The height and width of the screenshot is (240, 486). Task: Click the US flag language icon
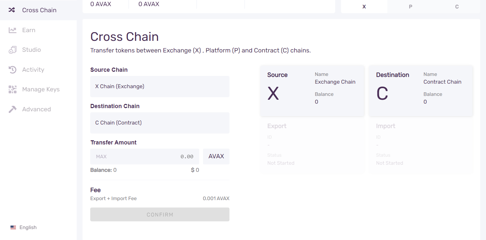tap(13, 227)
